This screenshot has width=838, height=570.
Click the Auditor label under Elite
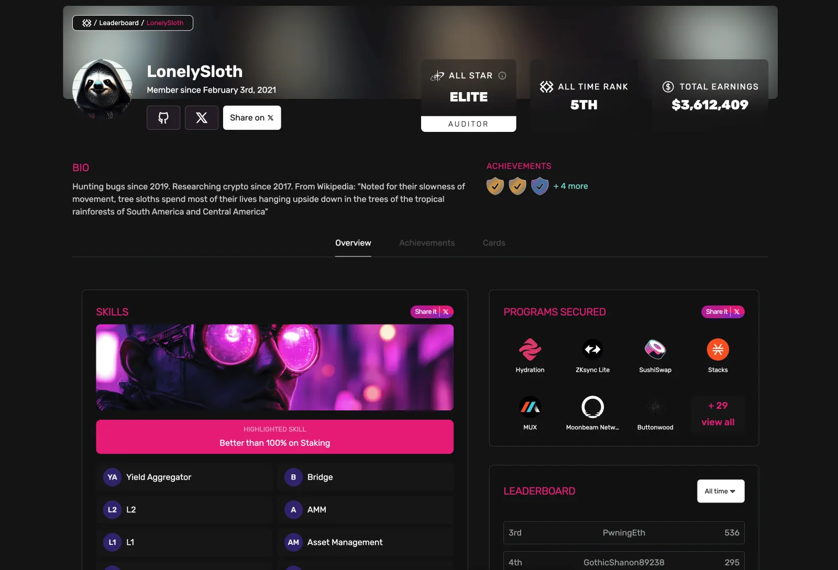[x=469, y=124]
